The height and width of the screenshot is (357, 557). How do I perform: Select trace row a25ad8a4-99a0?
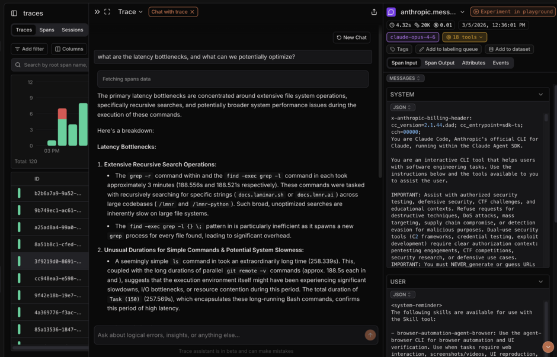[50, 227]
